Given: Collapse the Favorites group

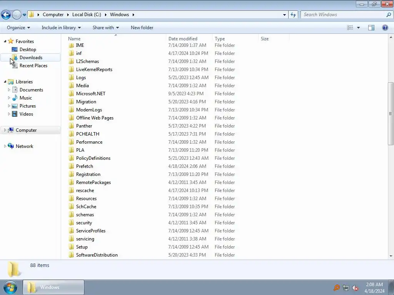Looking at the screenshot, I should 5,41.
